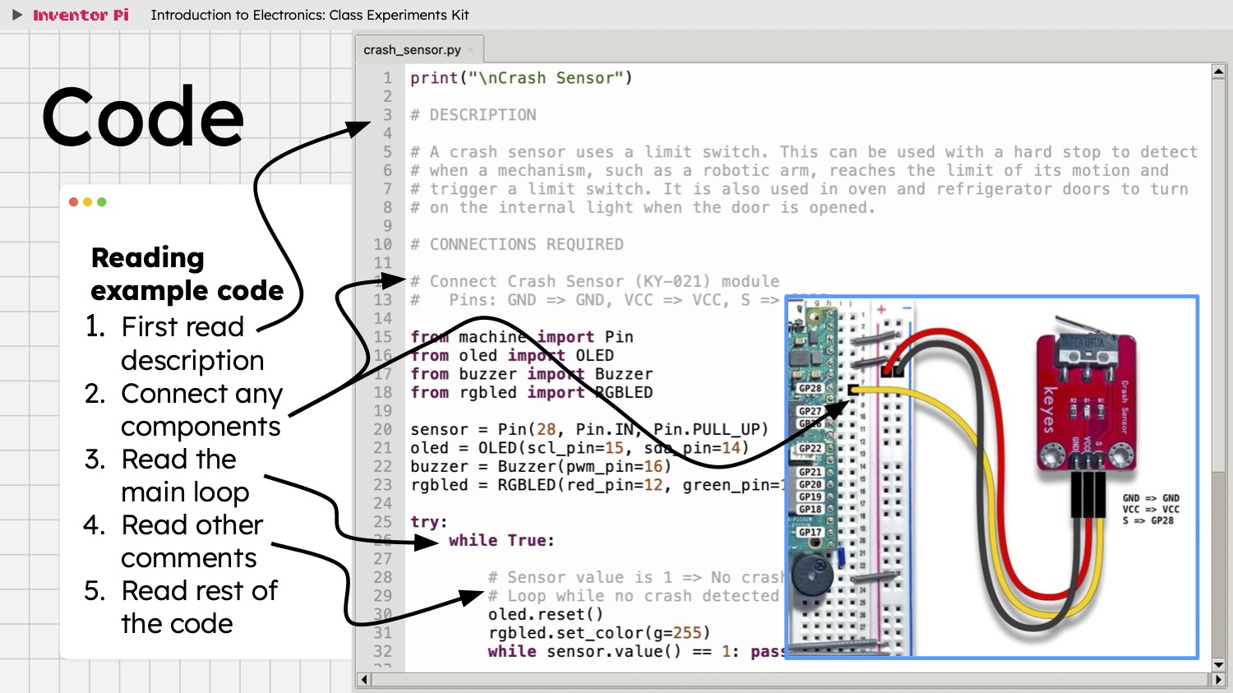The image size is (1233, 693).
Task: Click the print("\nCrash Sensor") line
Action: [521, 78]
